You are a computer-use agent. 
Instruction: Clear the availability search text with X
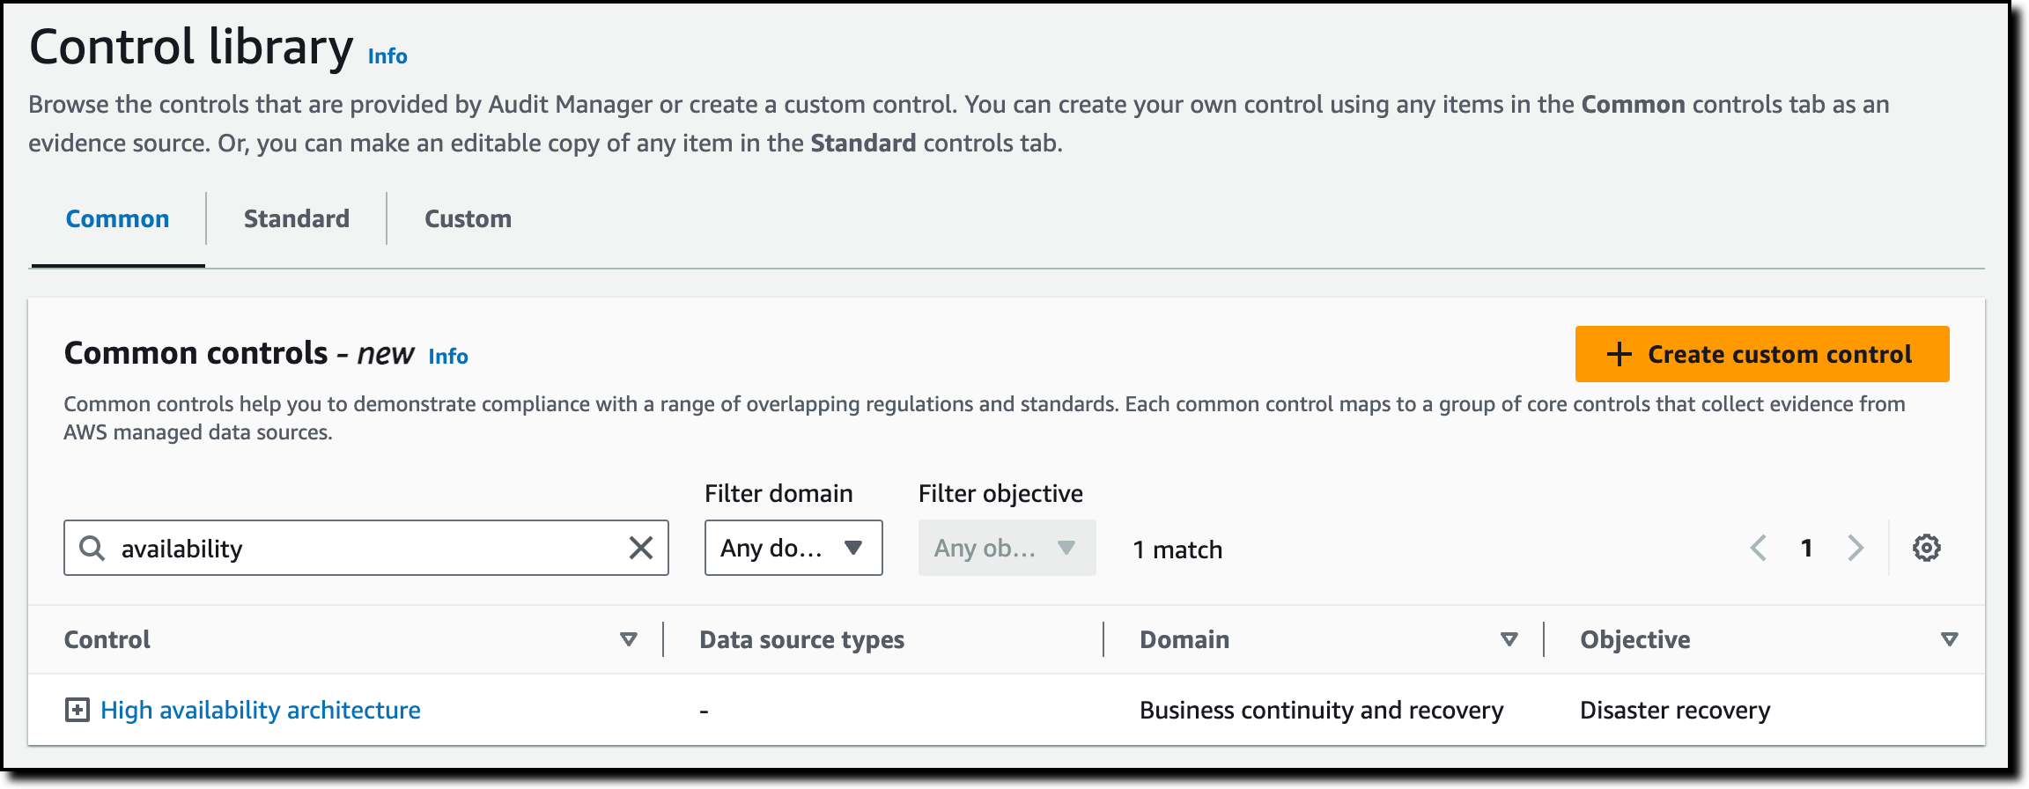click(641, 548)
